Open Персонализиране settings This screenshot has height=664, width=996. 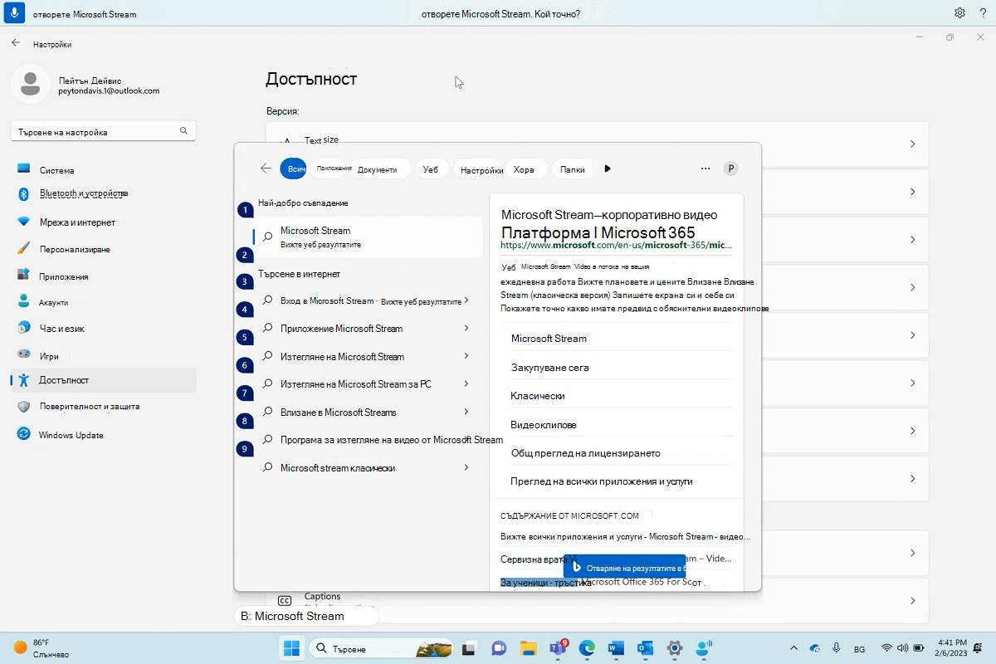tap(103, 249)
